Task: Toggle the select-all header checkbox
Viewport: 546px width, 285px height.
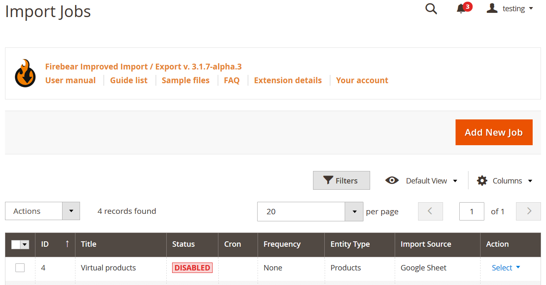Action: [16, 244]
